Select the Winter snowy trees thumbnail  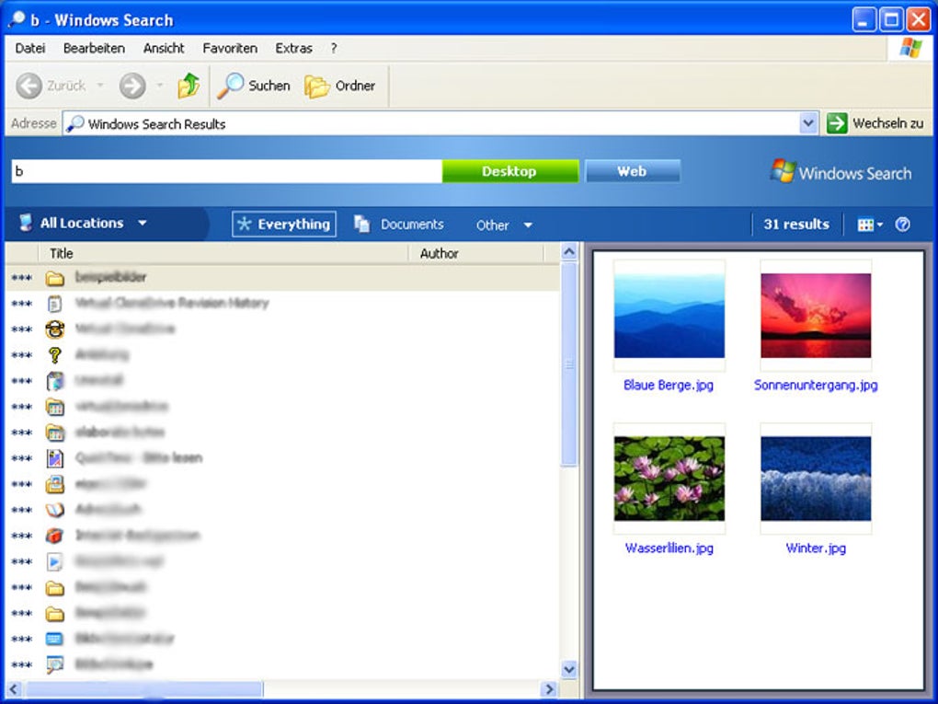[x=816, y=479]
